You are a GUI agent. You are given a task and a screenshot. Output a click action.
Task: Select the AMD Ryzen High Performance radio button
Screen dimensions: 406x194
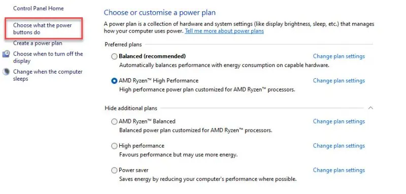click(114, 81)
